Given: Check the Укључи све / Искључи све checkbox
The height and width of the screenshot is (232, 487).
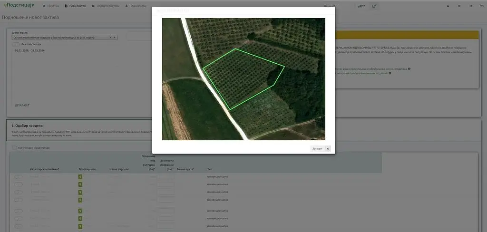Looking at the screenshot, I should (x=15, y=148).
